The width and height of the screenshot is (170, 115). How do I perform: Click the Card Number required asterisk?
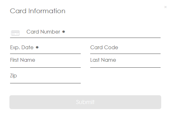point(63,32)
